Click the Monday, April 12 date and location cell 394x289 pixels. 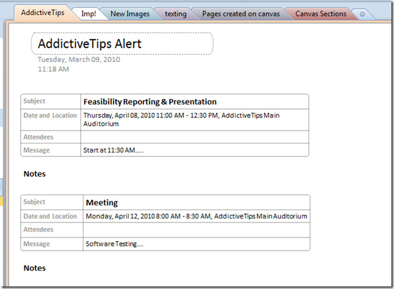pyautogui.click(x=196, y=216)
